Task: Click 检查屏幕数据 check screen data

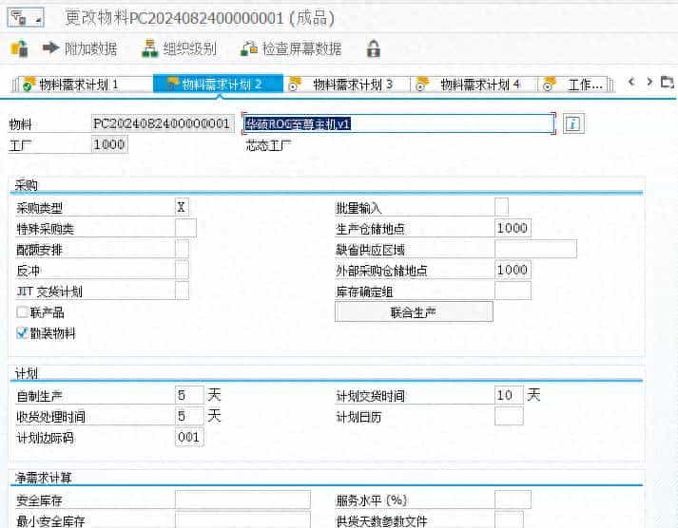Action: [291, 48]
